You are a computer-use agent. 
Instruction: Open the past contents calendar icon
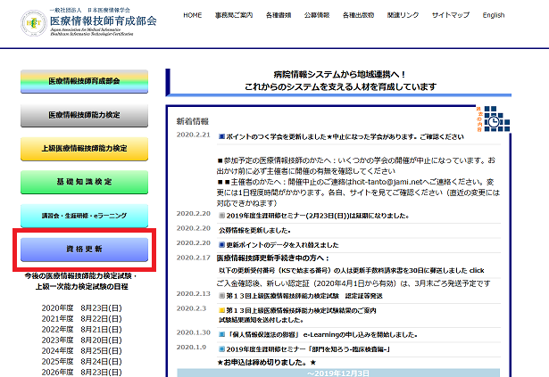(493, 119)
